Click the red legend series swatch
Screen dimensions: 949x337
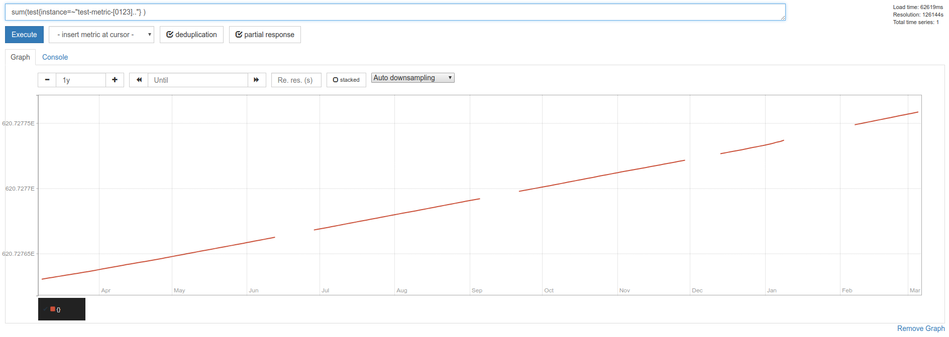pyautogui.click(x=53, y=309)
